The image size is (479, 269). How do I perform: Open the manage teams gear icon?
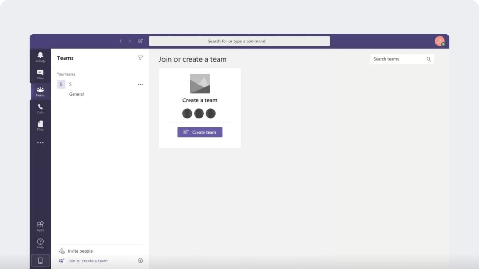pyautogui.click(x=140, y=261)
